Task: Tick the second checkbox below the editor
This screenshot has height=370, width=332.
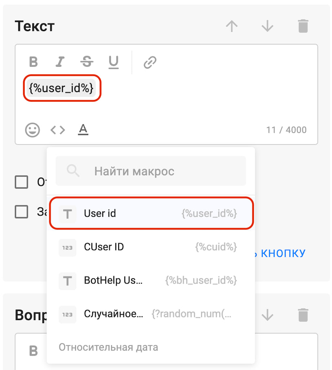Action: (x=22, y=211)
